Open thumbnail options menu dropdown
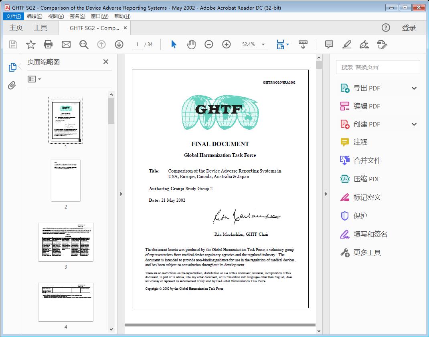429x337 pixels. 34,79
